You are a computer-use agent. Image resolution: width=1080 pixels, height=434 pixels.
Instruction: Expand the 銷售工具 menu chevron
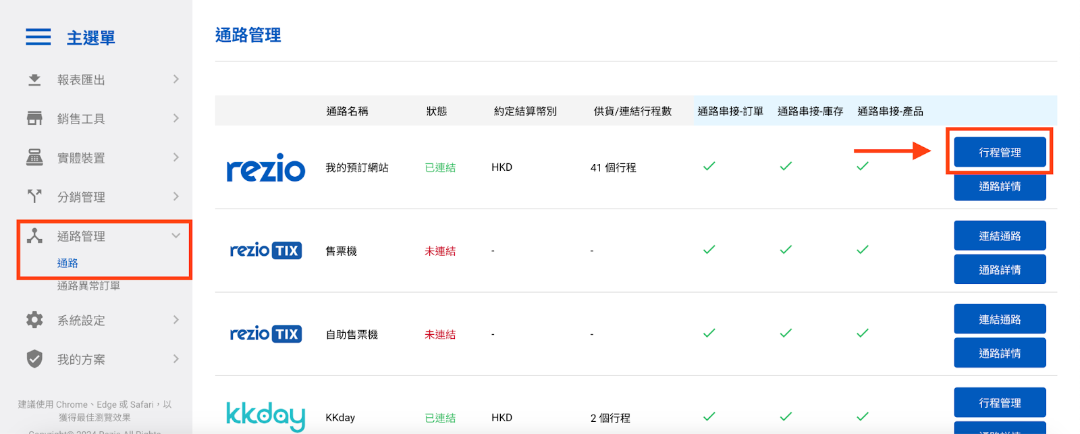[x=176, y=118]
